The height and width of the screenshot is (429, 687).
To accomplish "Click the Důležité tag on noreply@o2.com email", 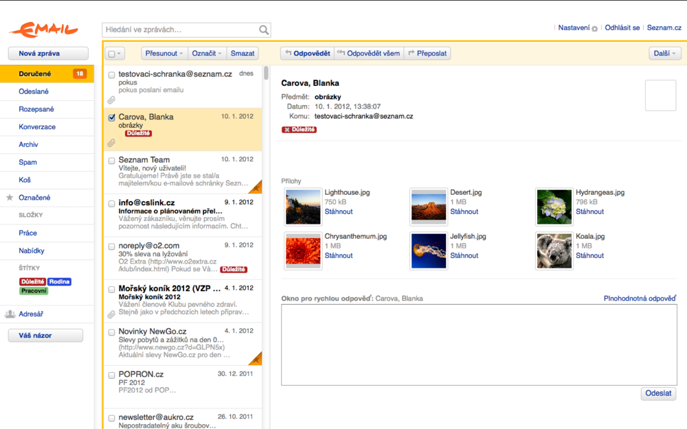I will click(x=234, y=269).
